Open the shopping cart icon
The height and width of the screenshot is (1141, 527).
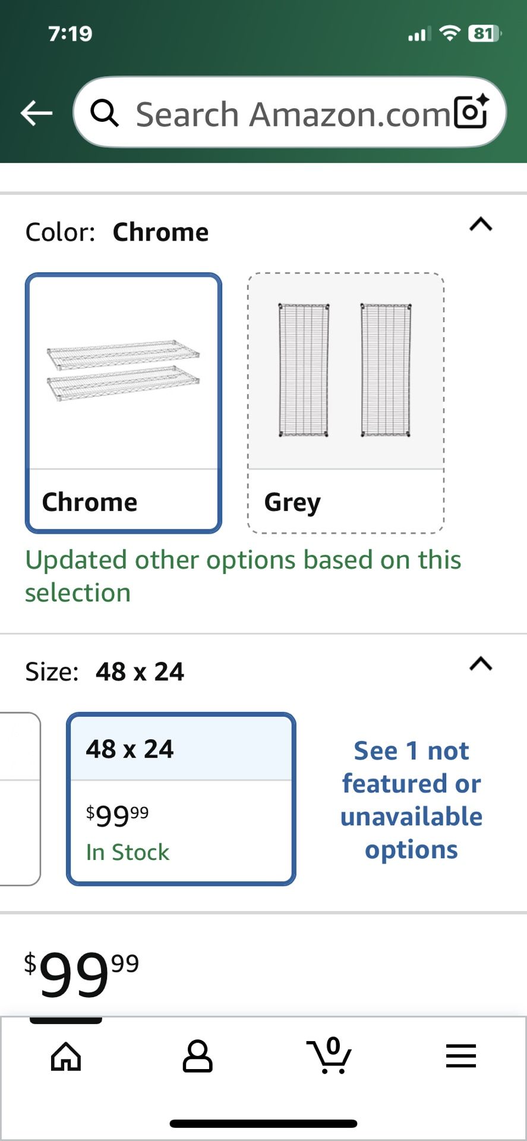(x=329, y=1057)
